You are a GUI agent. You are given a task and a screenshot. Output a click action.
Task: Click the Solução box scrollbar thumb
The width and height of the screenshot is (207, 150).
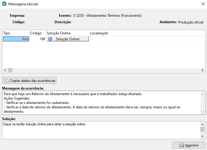pos(203,129)
